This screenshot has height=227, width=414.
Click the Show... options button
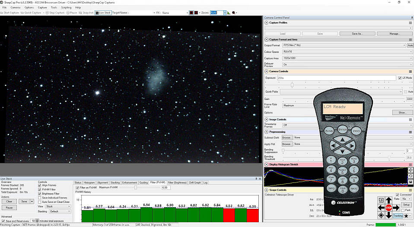click(402, 112)
